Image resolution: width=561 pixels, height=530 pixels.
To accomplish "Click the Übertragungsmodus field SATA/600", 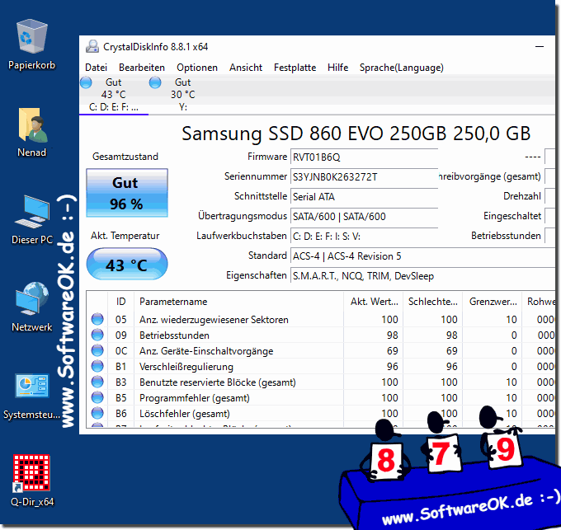I will click(x=364, y=217).
